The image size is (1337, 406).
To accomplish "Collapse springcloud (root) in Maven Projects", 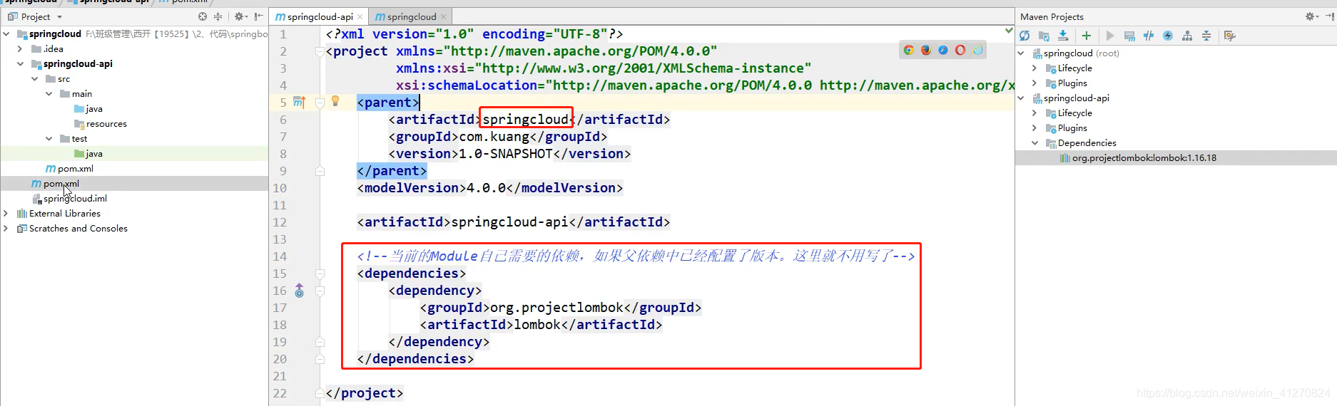I will 1020,53.
